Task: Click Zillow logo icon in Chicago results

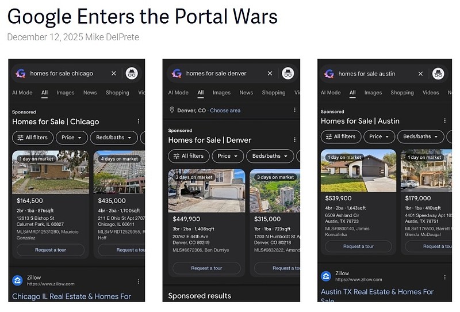Action: click(18, 280)
